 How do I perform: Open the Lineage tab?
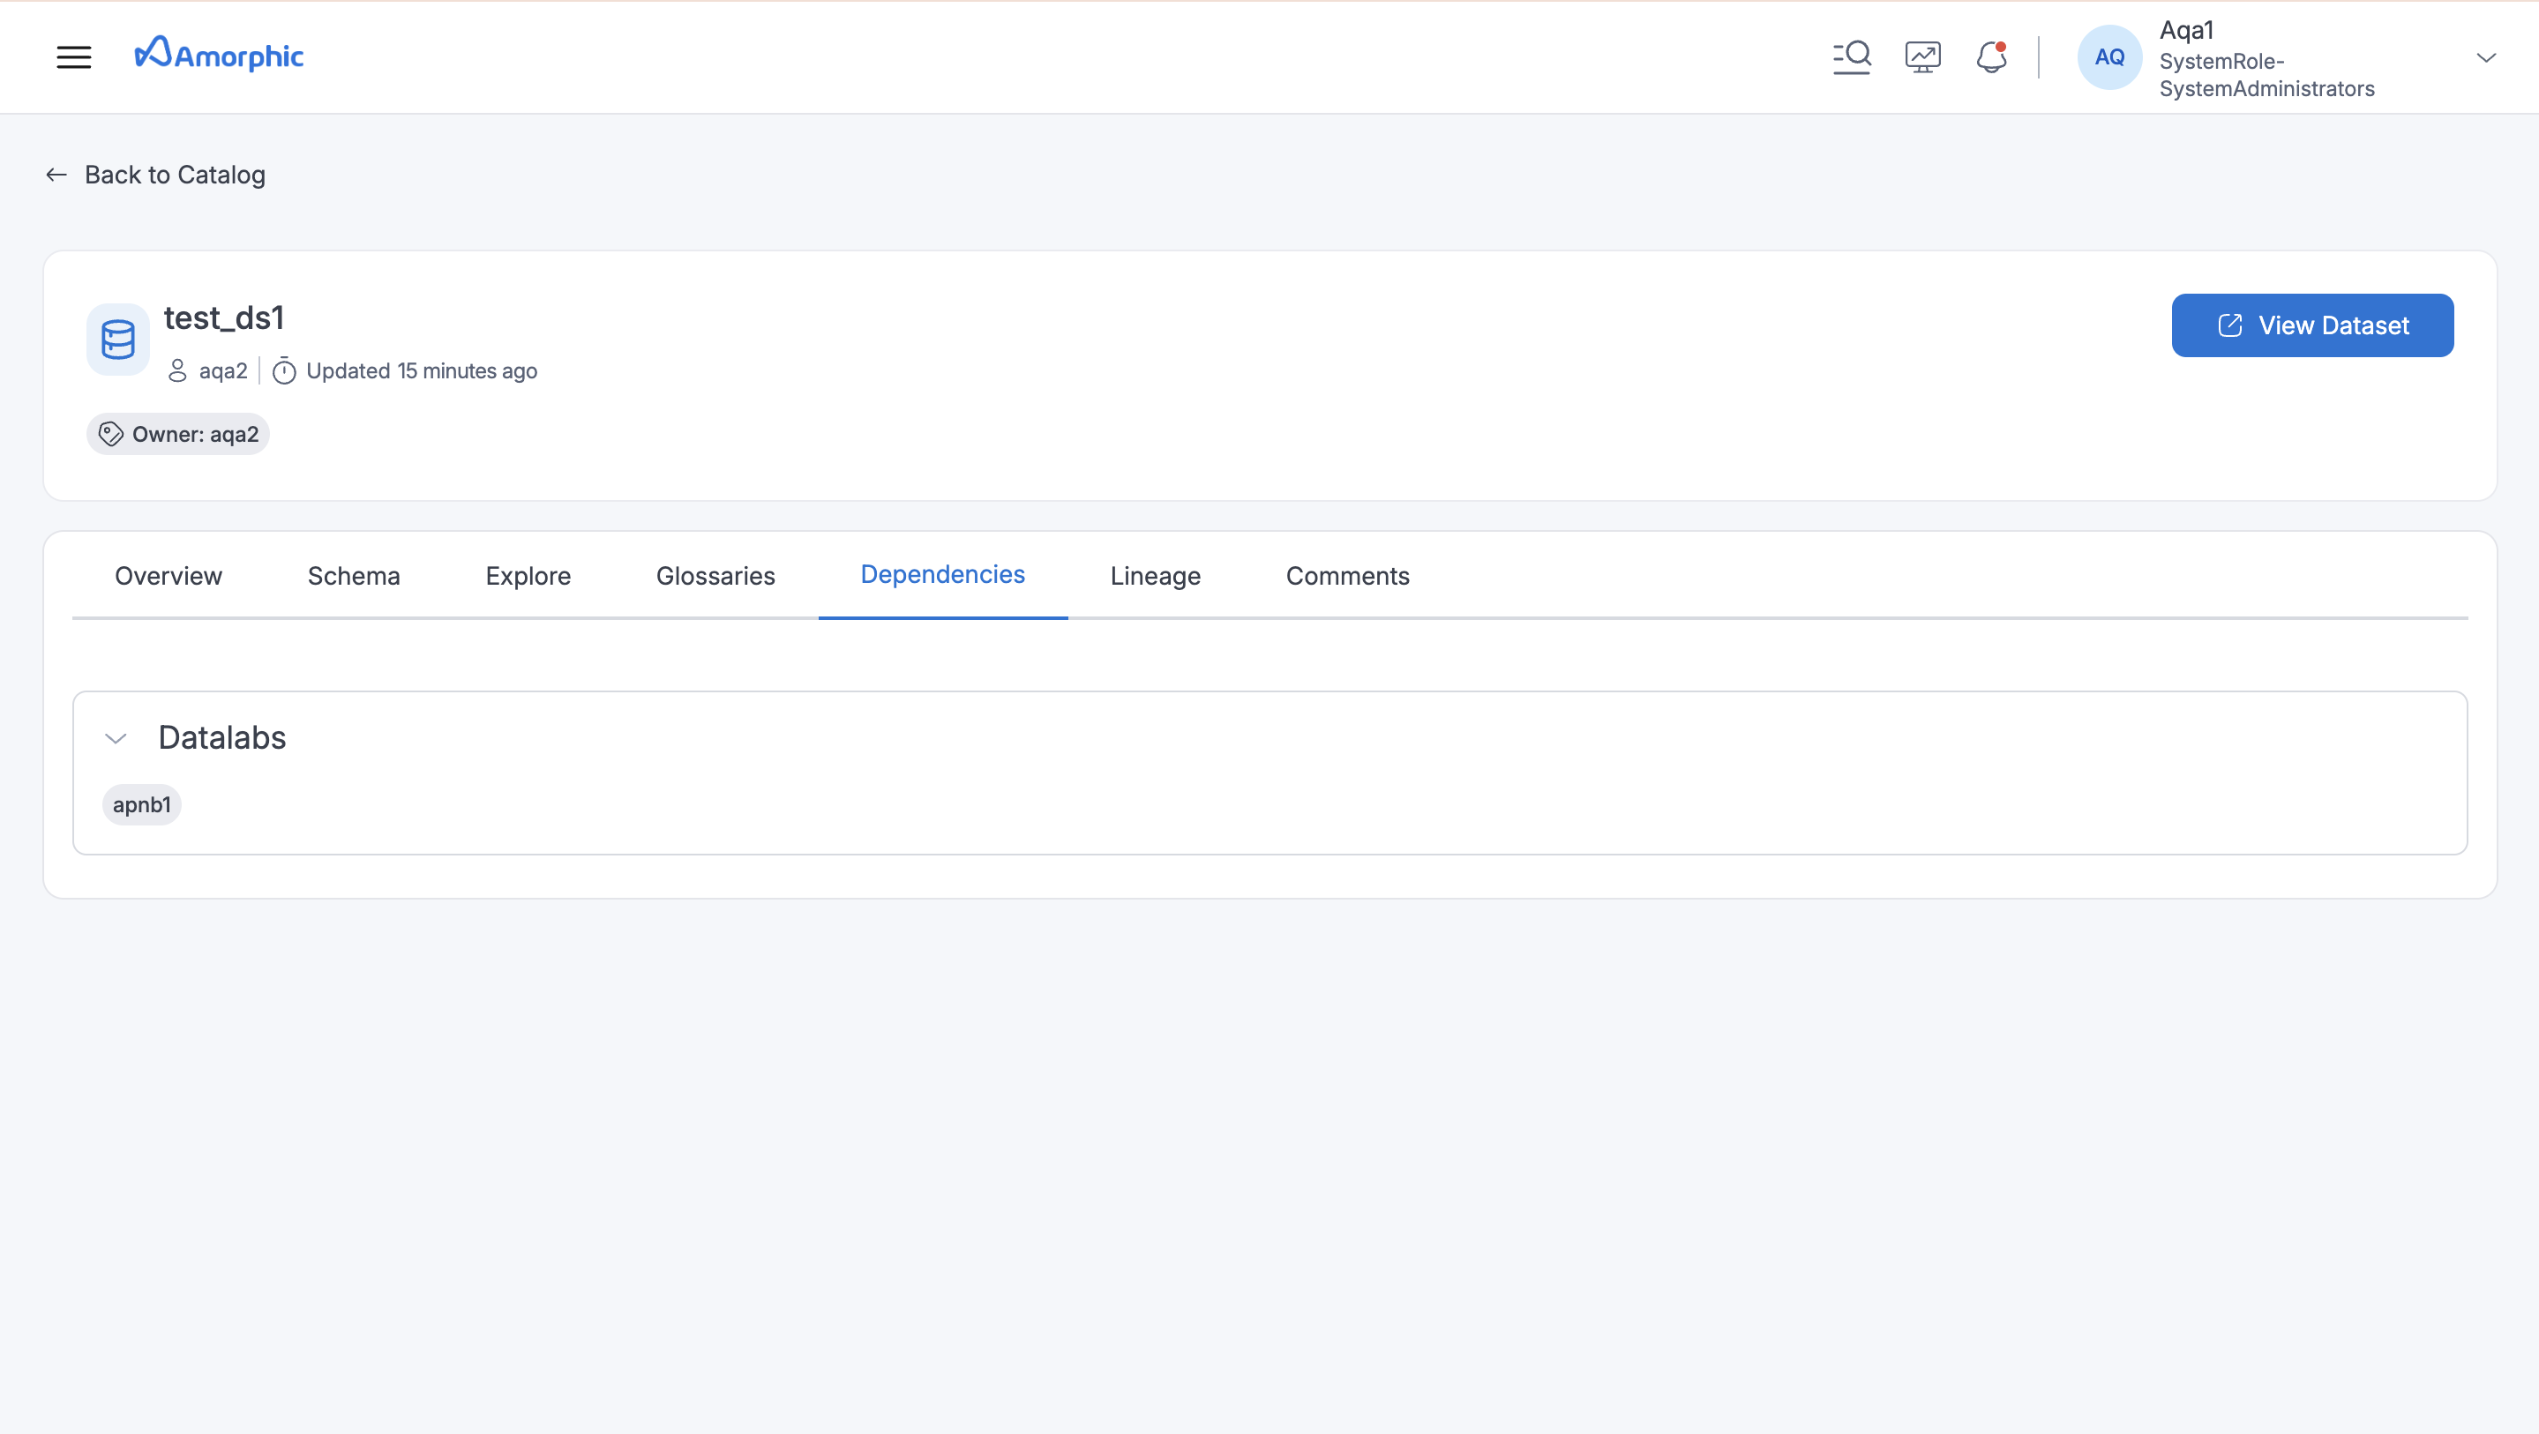[1154, 576]
